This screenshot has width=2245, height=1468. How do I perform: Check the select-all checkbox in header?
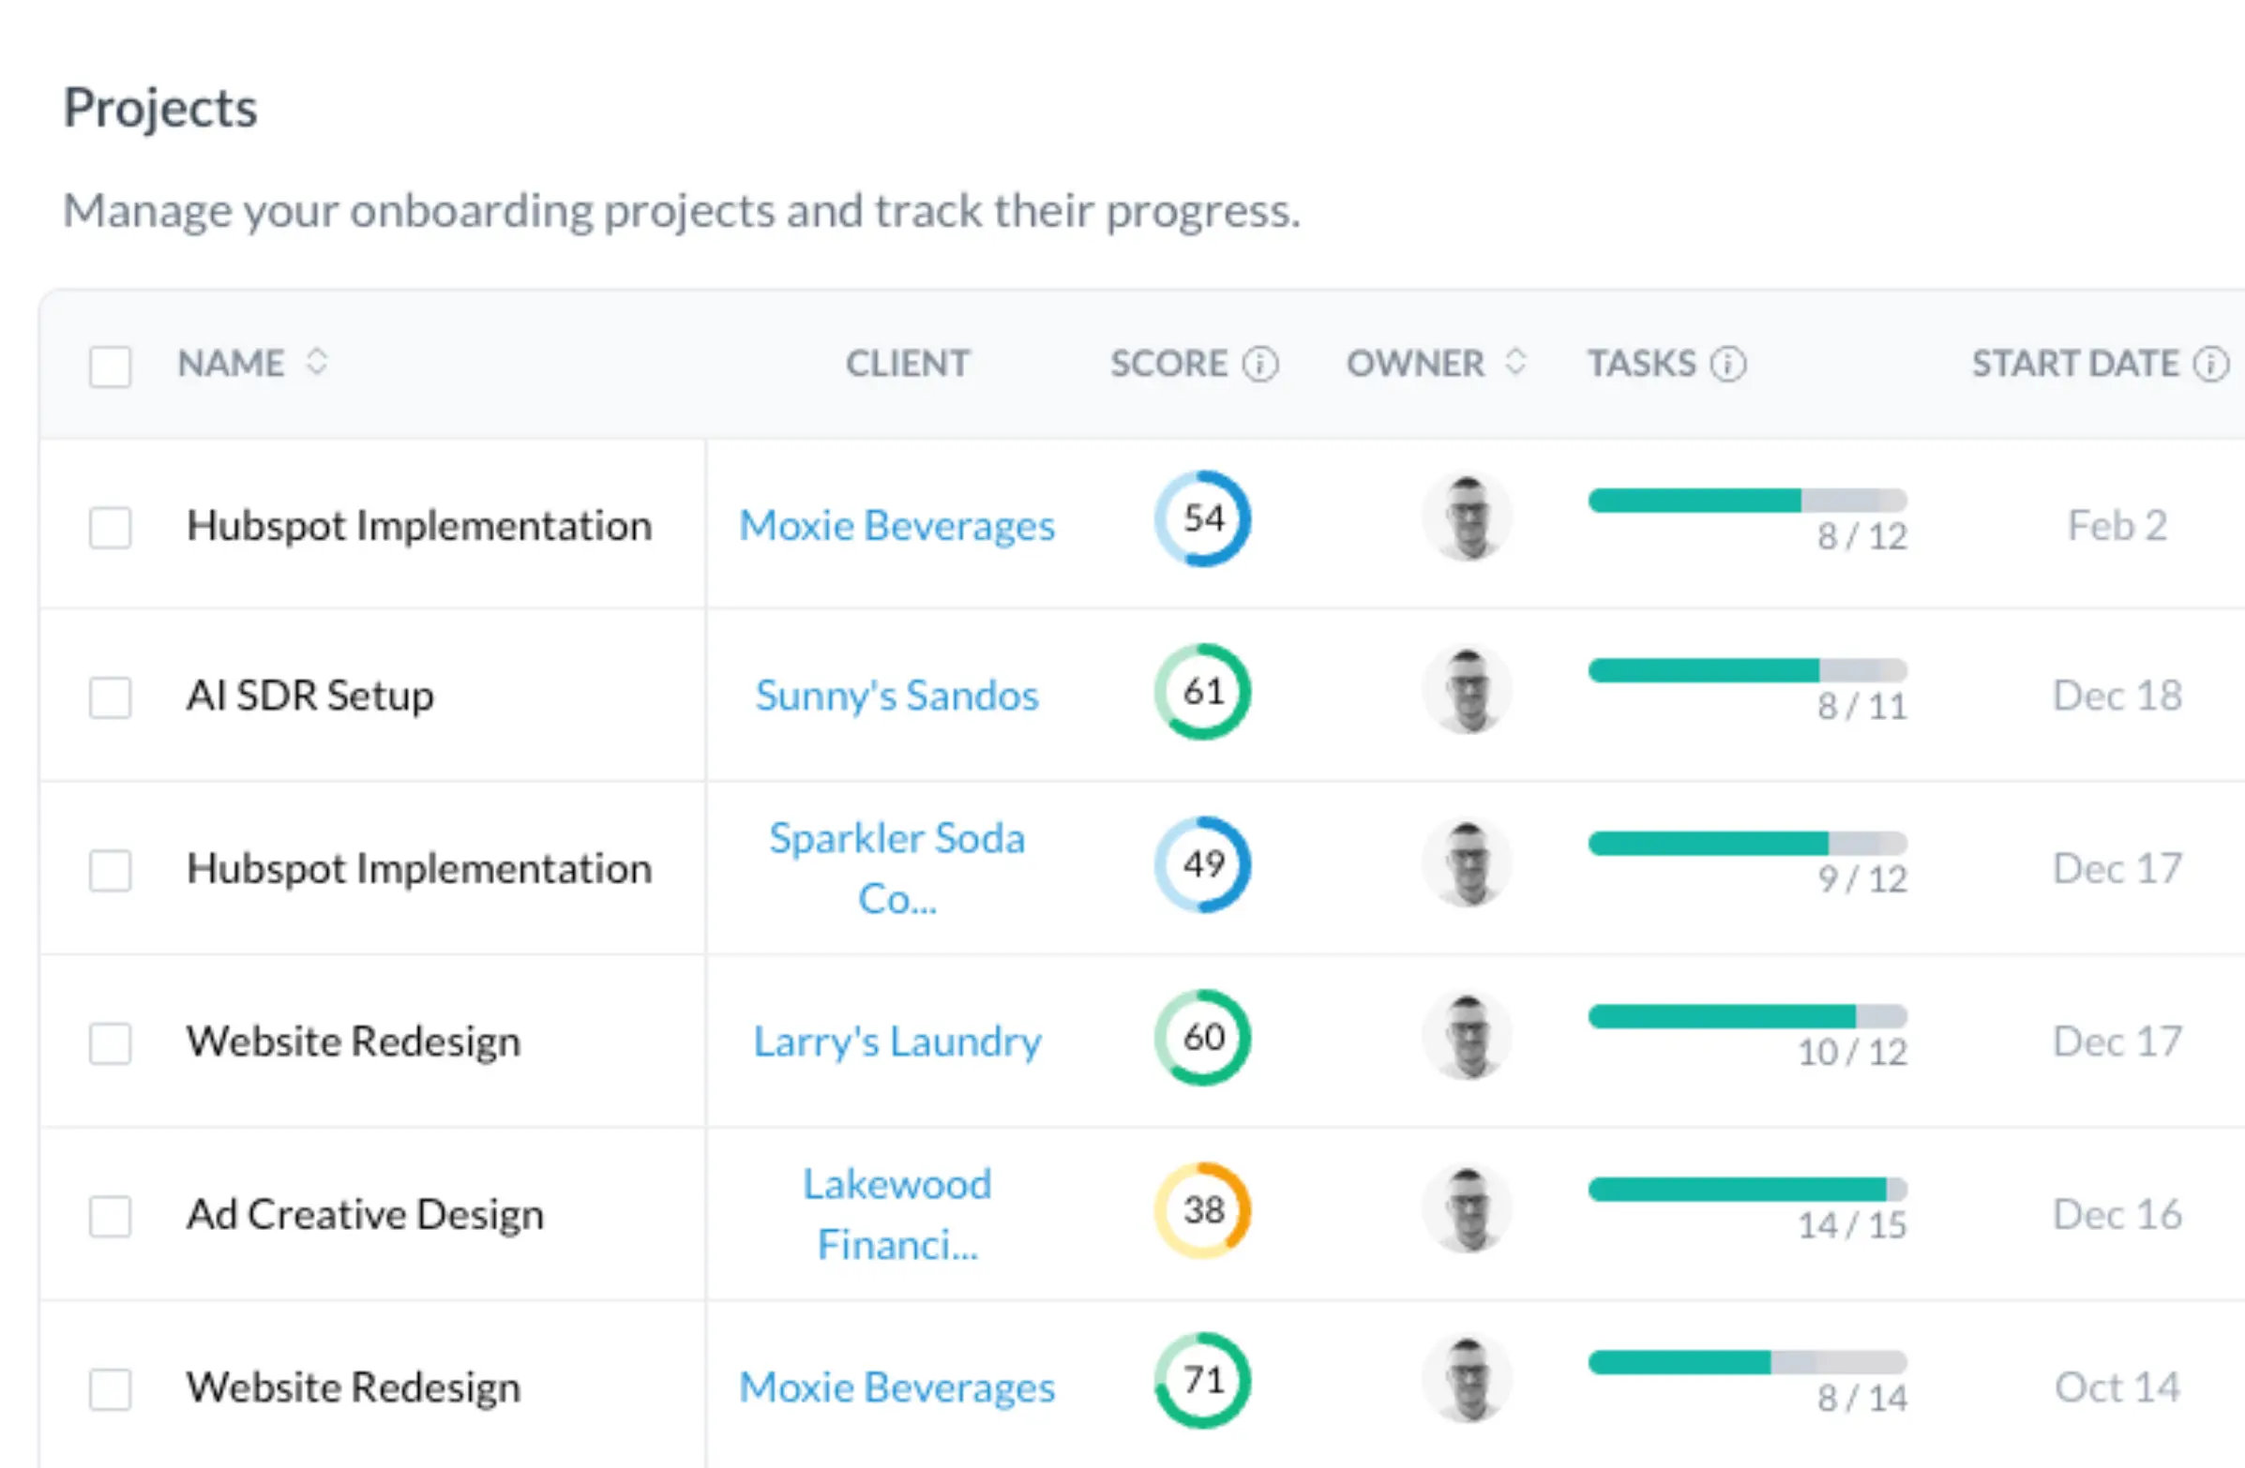(x=111, y=366)
